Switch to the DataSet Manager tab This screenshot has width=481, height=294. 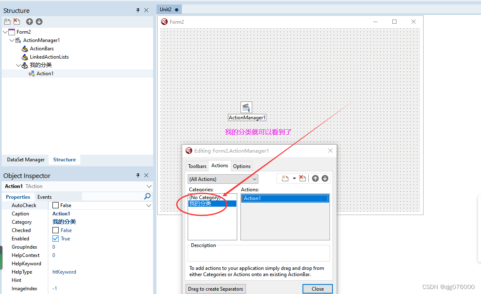pyautogui.click(x=25, y=159)
